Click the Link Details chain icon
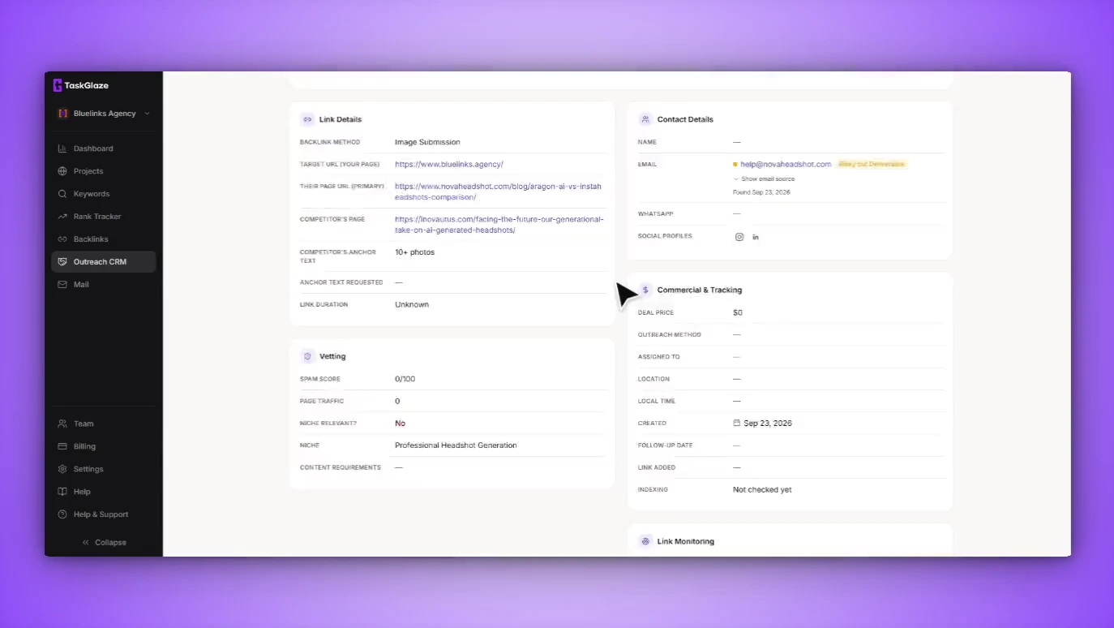This screenshot has width=1114, height=628. (307, 119)
